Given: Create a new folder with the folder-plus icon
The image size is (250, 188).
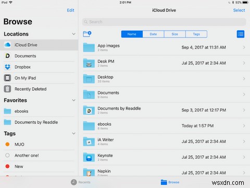Looking at the screenshot, I should tap(87, 34).
